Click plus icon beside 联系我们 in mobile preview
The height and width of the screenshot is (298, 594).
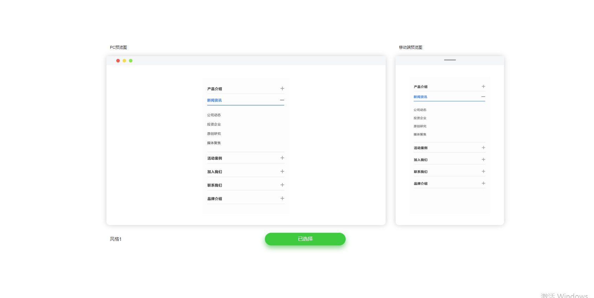pos(483,171)
